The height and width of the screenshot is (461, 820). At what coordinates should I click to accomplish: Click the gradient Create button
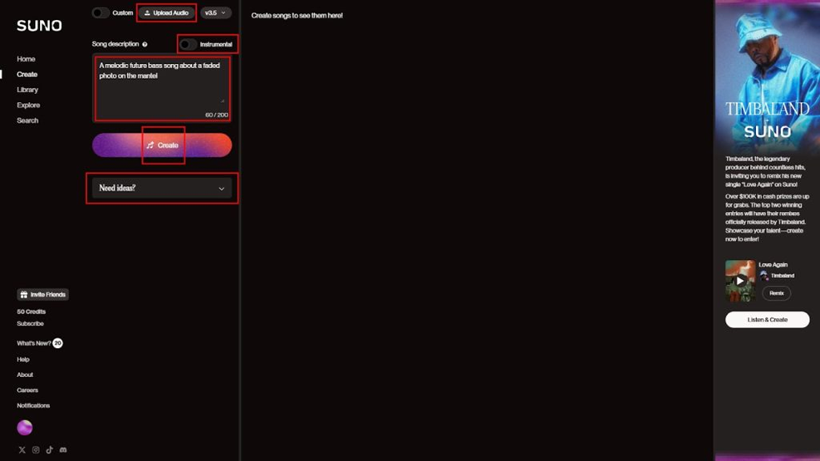[x=162, y=145]
